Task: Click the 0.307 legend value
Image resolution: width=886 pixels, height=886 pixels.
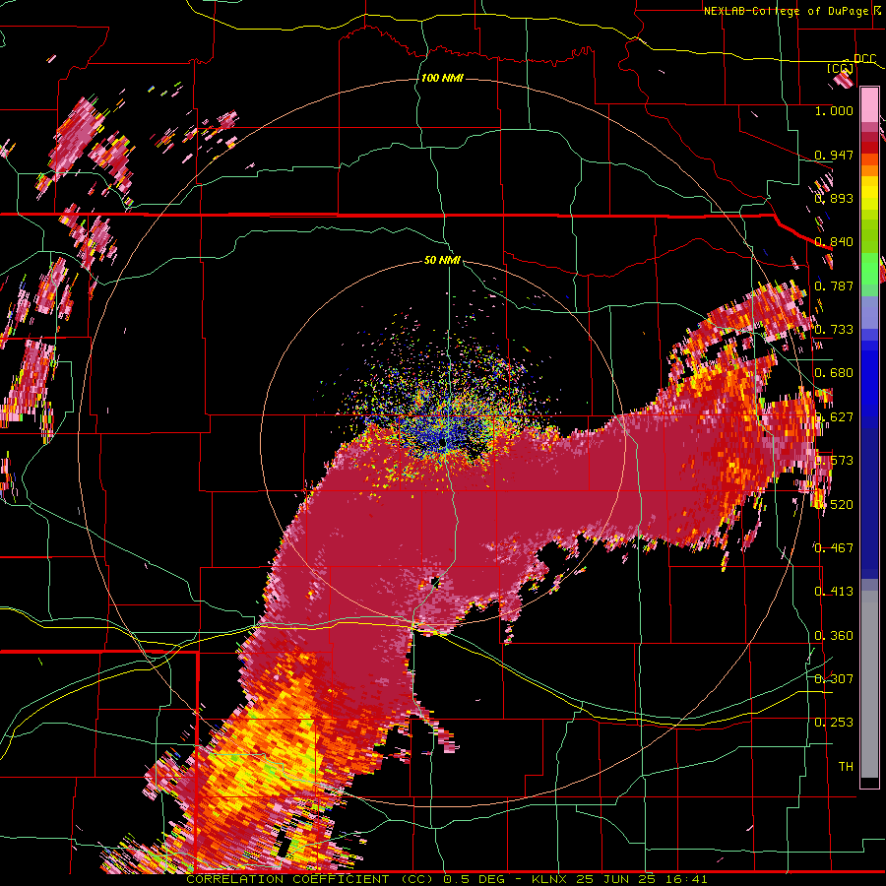Action: pos(834,678)
